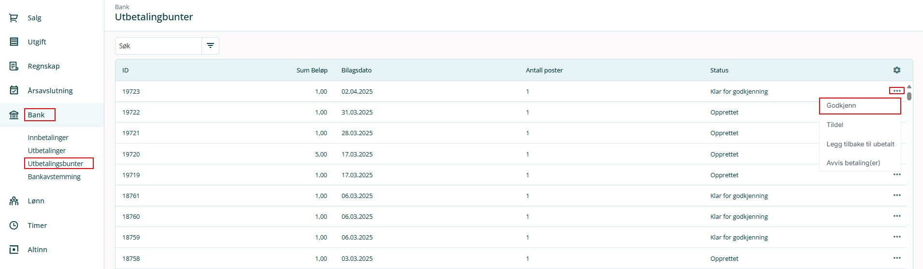This screenshot has width=923, height=269.
Task: Click the Årsavslutning calendar icon
Action: click(14, 90)
